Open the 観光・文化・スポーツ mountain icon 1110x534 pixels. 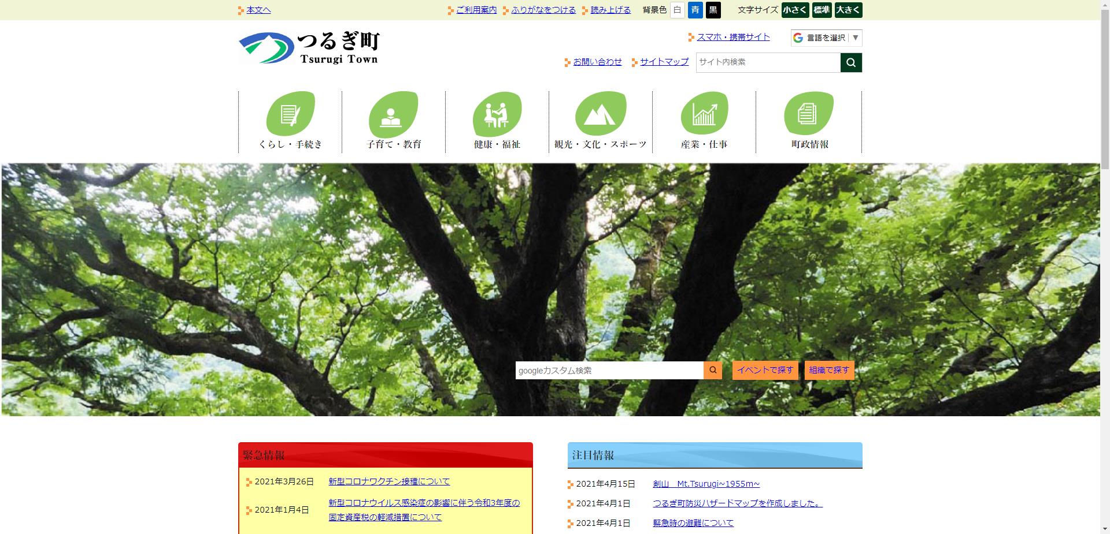click(x=600, y=114)
